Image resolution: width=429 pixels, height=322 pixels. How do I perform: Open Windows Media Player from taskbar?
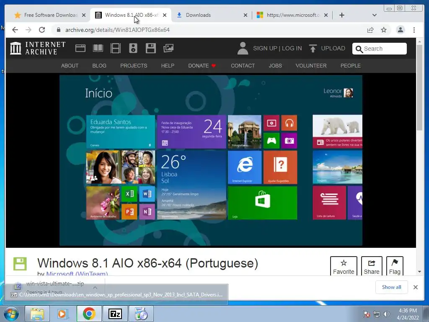click(63, 314)
